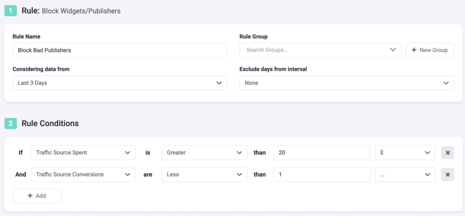Click the Rule Conditions heading
The image size is (465, 216).
tap(50, 123)
